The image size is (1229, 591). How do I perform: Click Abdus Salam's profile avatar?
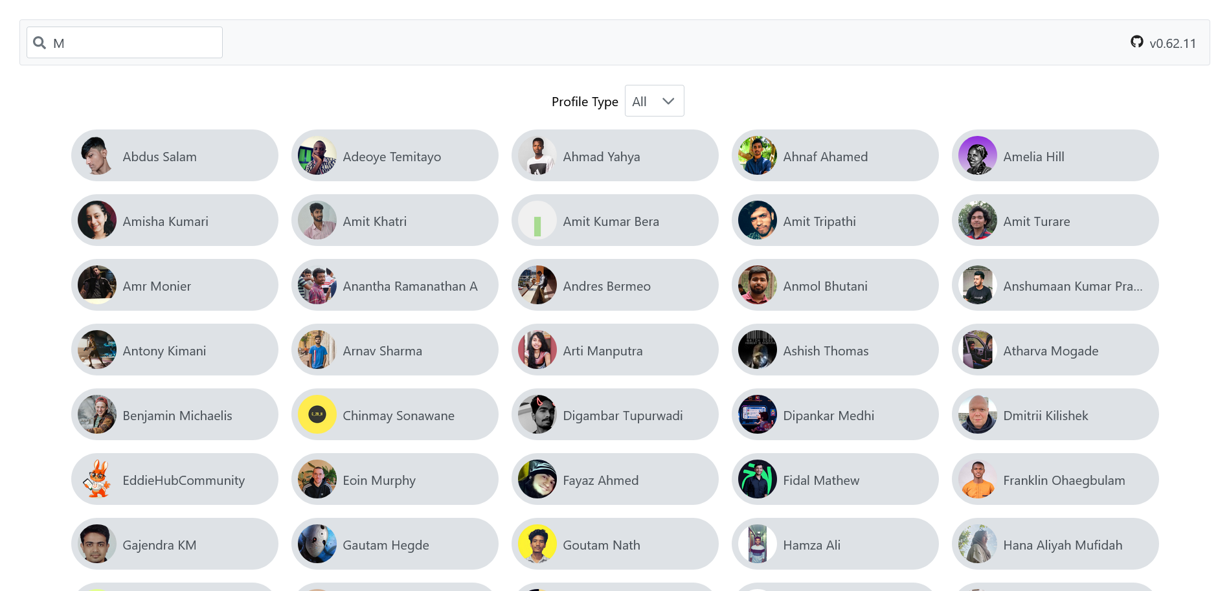(96, 155)
